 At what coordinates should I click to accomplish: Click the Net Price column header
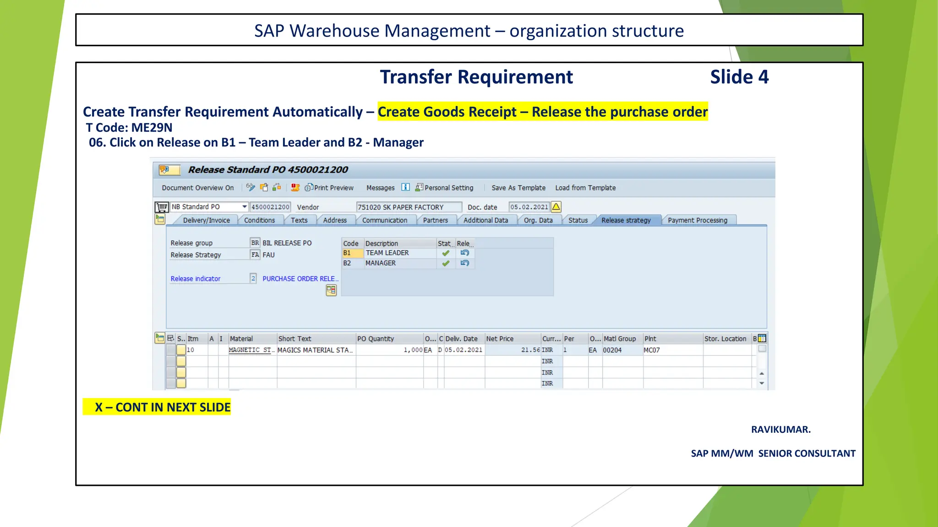point(513,339)
